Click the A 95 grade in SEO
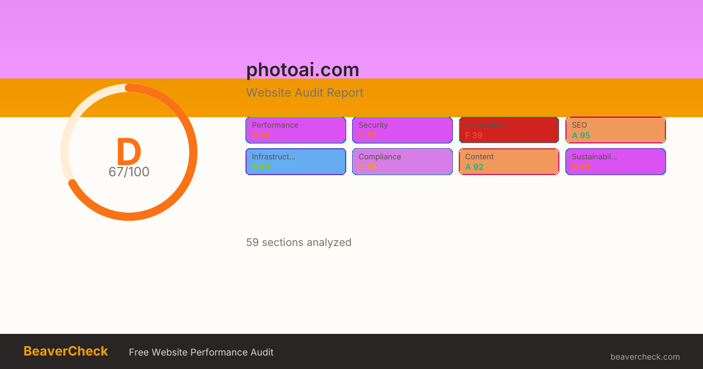The image size is (703, 369). click(581, 135)
